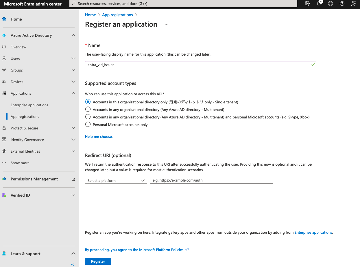The width and height of the screenshot is (360, 267).
Task: Click the help question mark icon
Action: [342, 4]
